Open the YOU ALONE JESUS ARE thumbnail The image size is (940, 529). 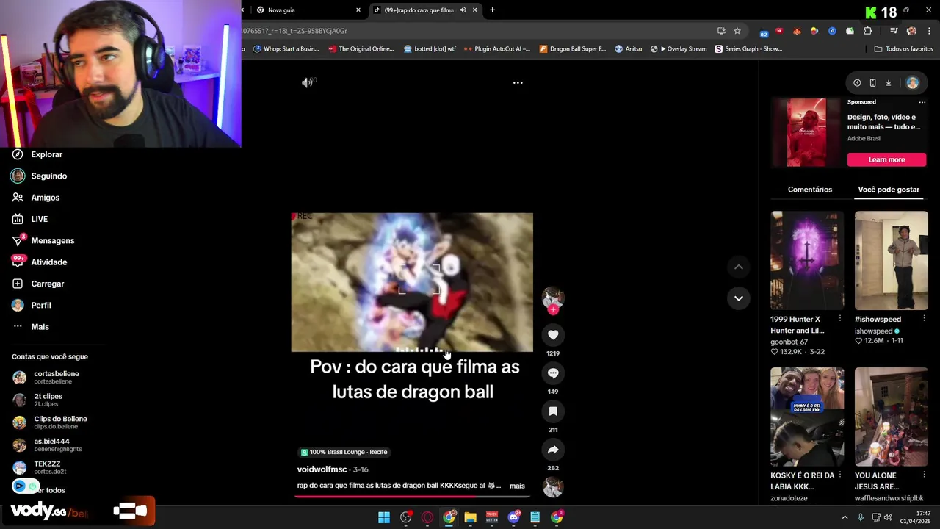click(892, 417)
